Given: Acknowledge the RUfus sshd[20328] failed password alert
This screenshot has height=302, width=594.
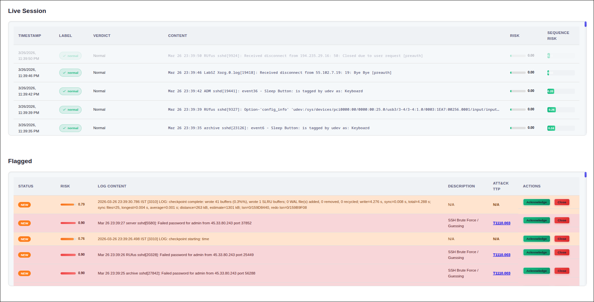Looking at the screenshot, I should coord(536,252).
